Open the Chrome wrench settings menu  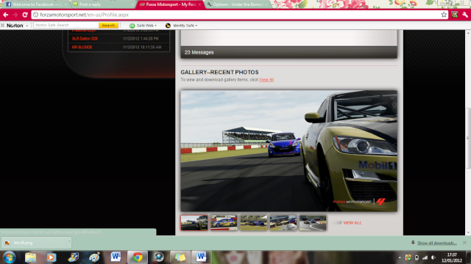tap(465, 15)
